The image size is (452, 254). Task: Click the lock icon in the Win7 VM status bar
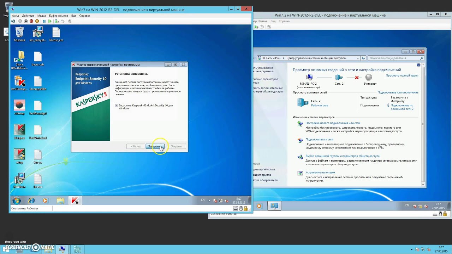pos(245,208)
